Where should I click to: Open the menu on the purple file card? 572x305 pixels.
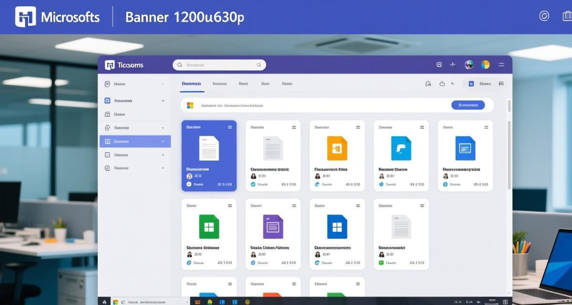tap(294, 206)
